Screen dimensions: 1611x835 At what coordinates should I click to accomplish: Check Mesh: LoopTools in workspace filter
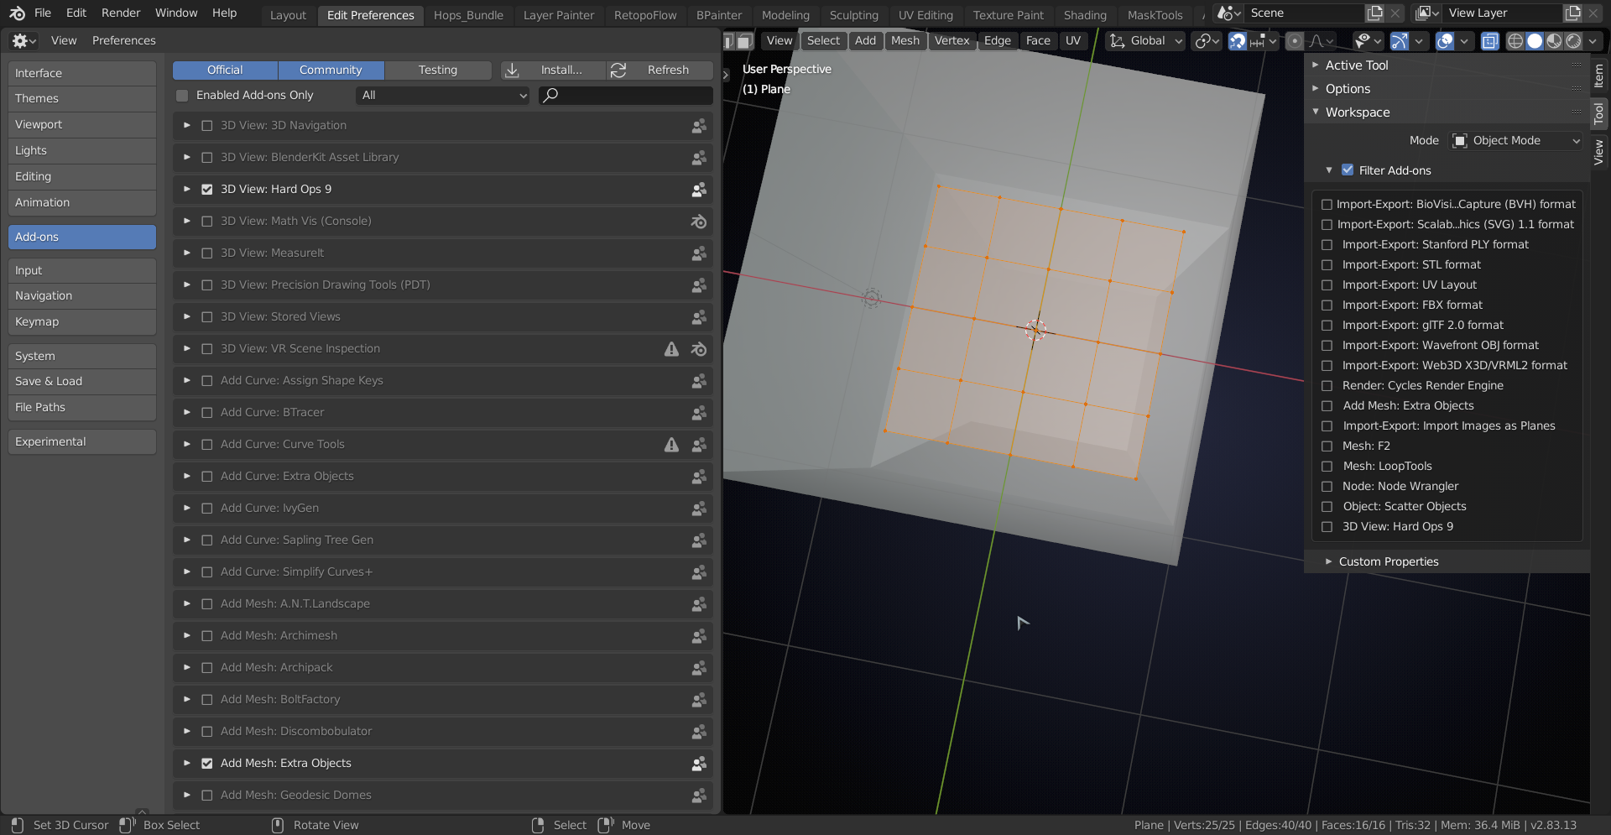click(1327, 467)
